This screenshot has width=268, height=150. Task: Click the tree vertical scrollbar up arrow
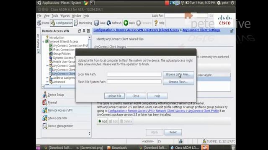90,37
